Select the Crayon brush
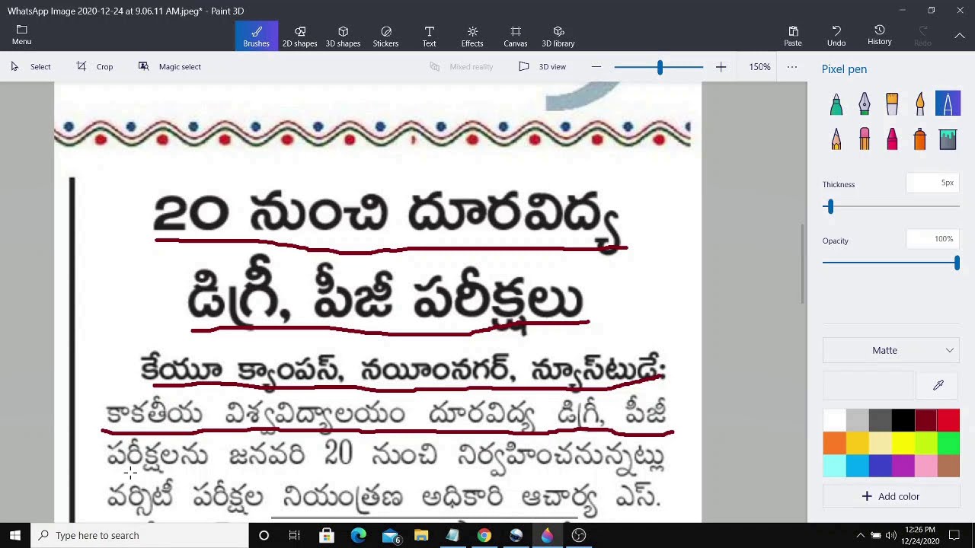This screenshot has width=975, height=548. pyautogui.click(x=892, y=139)
